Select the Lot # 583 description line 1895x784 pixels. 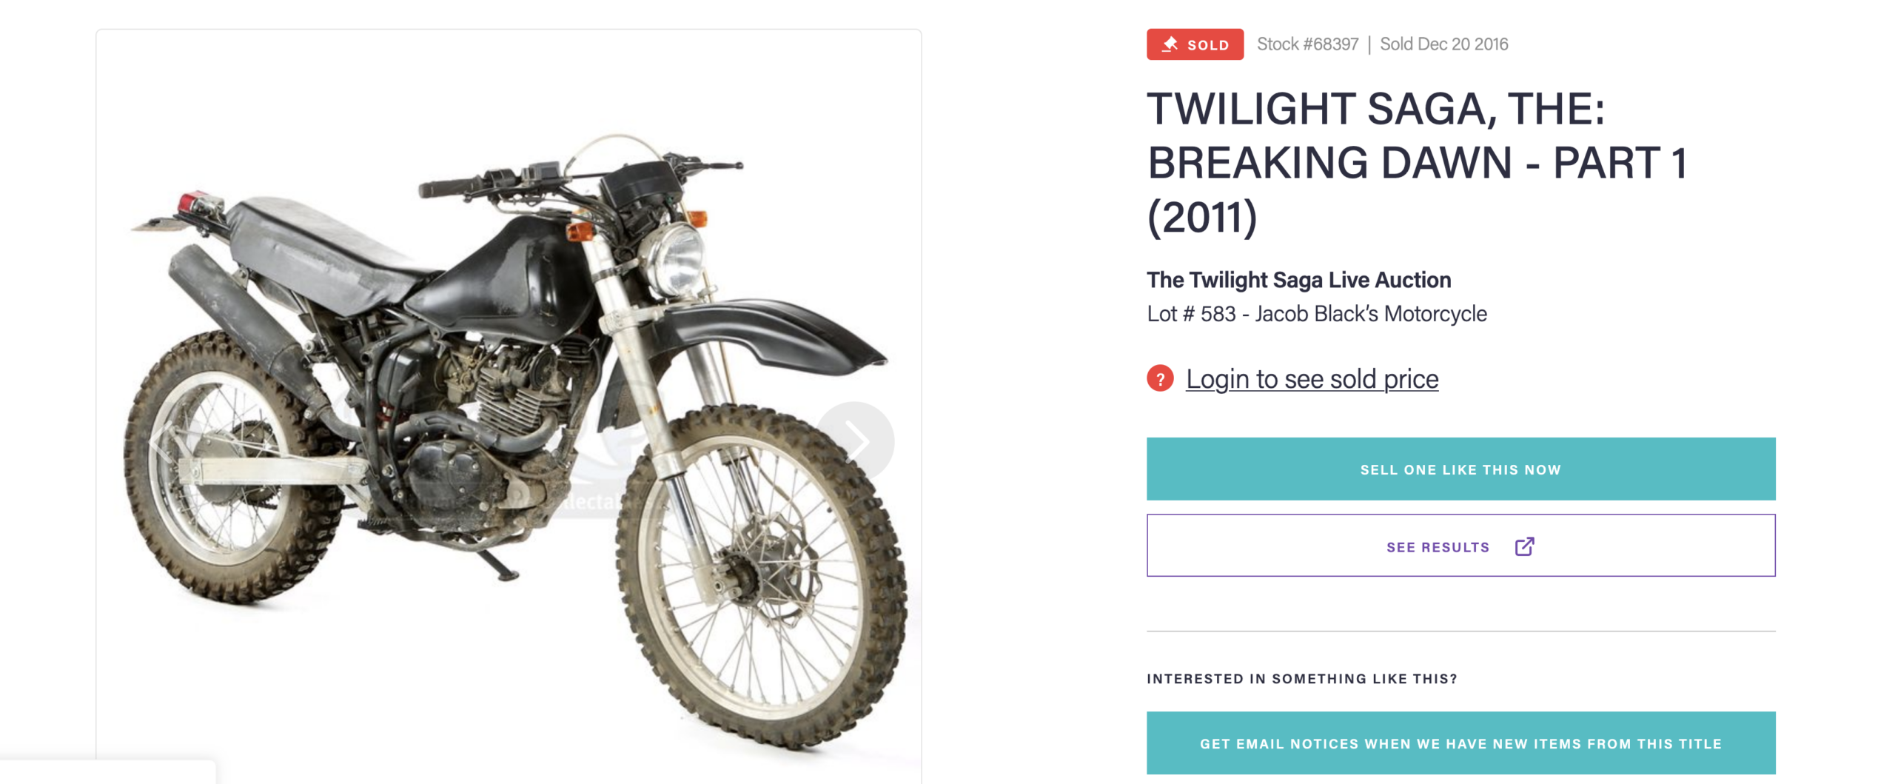point(1316,314)
